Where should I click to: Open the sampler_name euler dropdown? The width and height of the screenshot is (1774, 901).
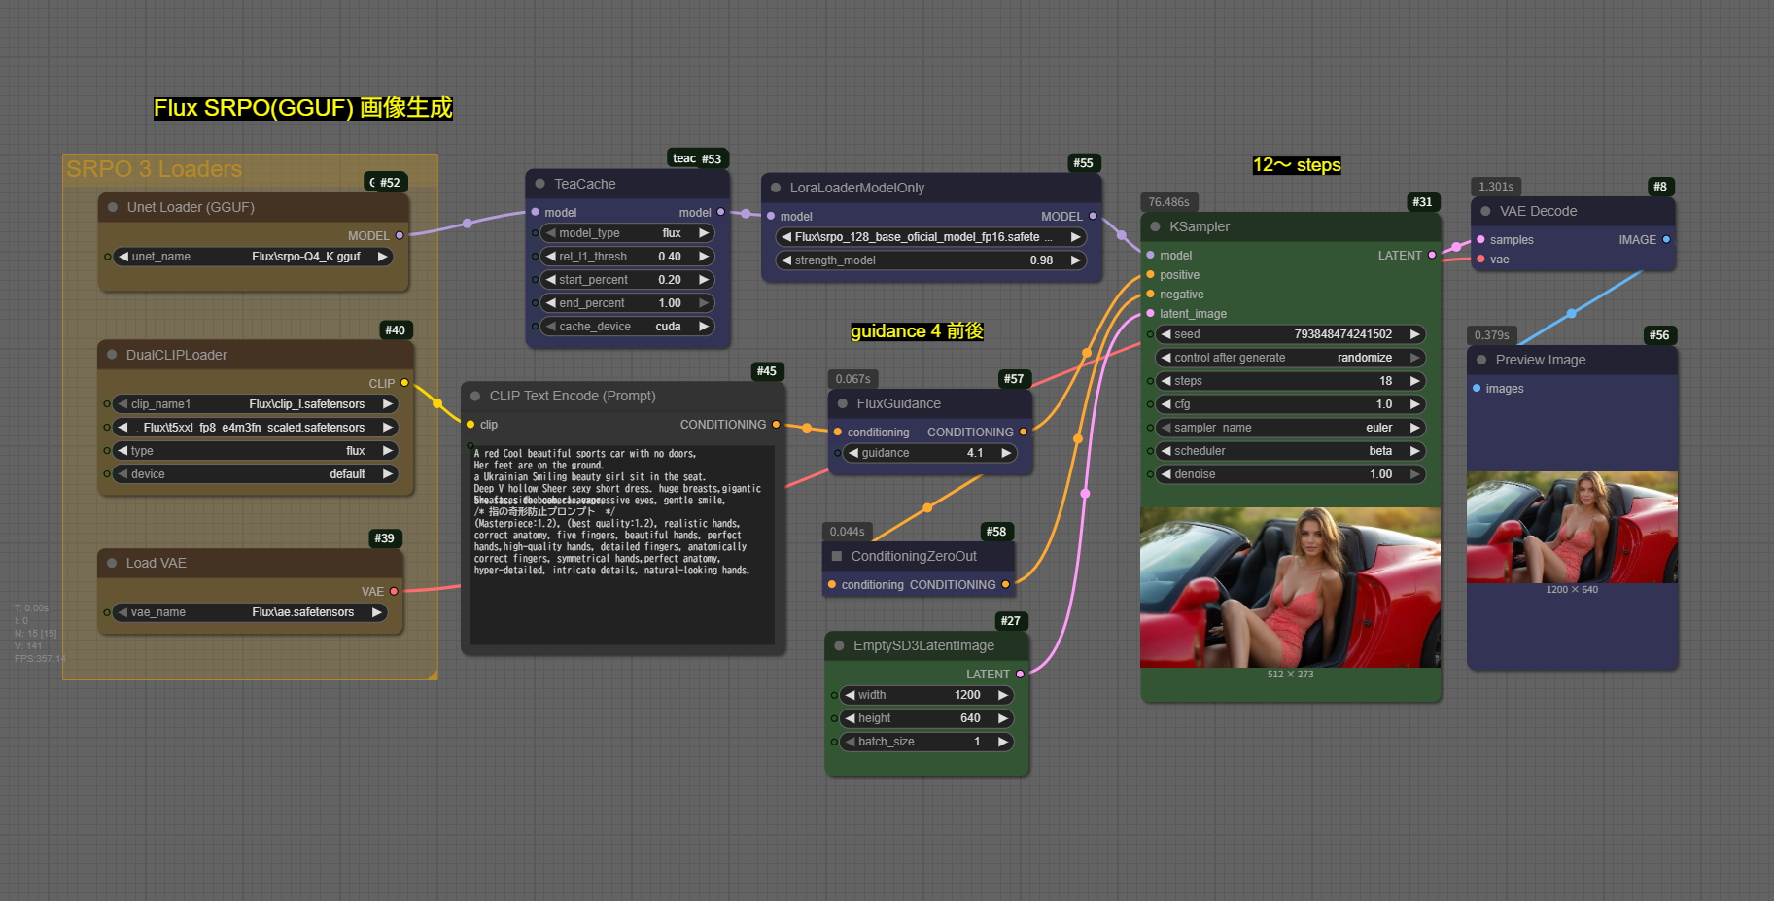tap(1289, 428)
